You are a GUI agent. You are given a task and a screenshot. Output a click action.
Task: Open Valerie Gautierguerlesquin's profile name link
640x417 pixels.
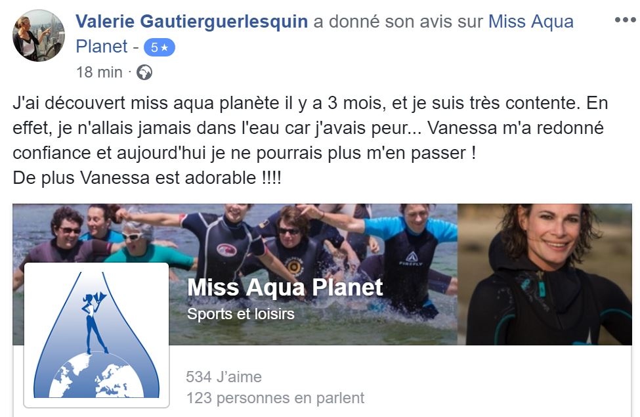point(192,21)
